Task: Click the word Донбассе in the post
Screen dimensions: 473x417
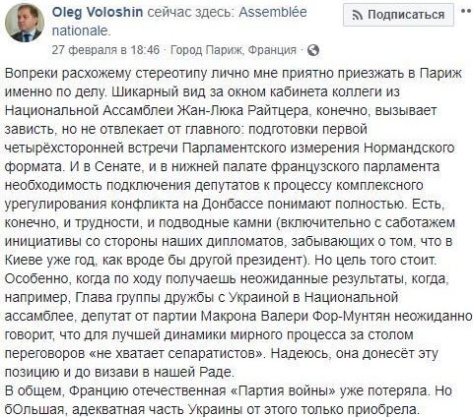Action: 233,204
